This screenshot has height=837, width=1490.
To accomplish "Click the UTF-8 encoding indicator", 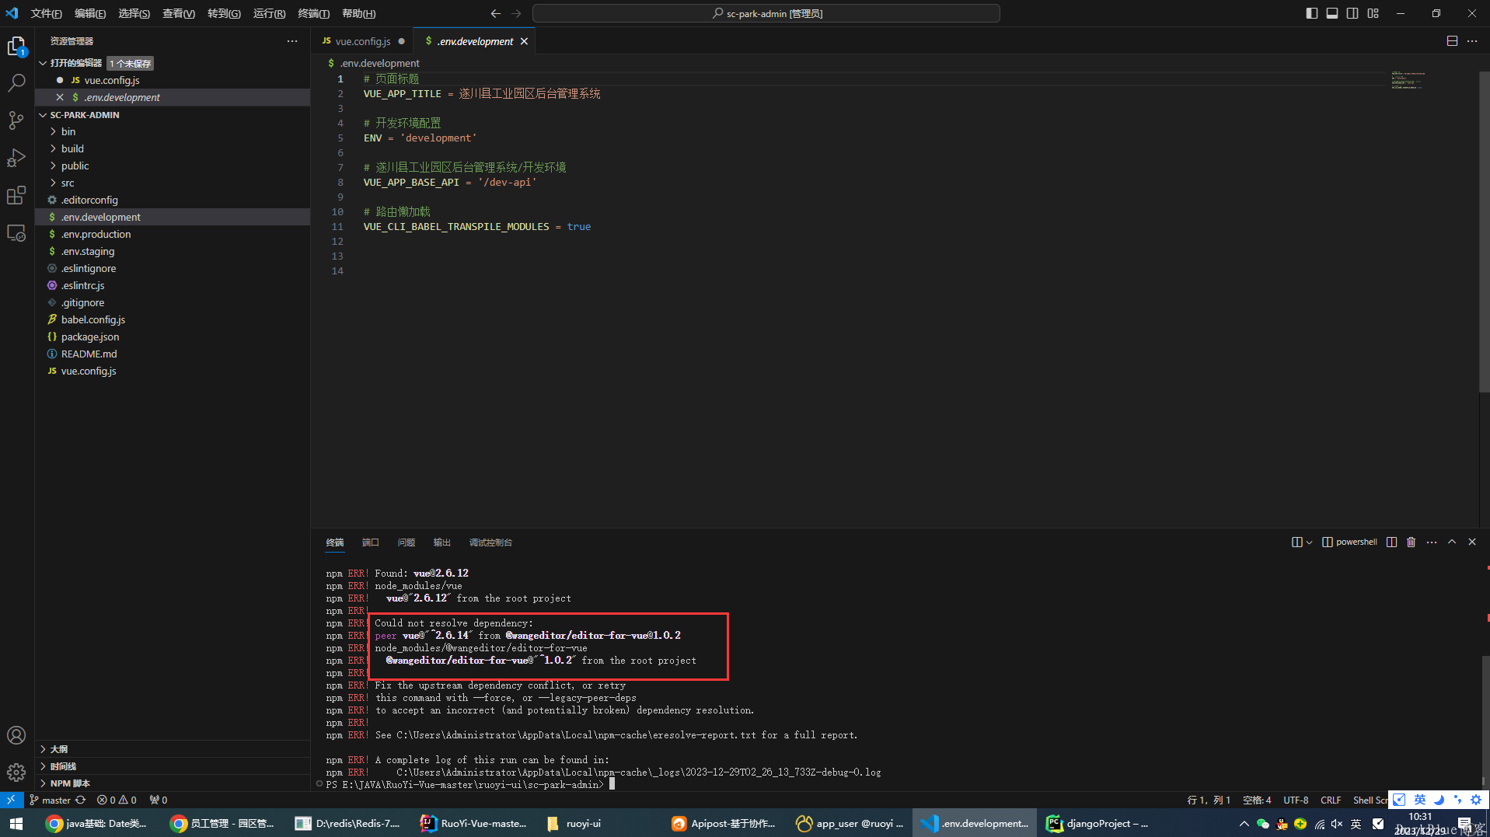I will pos(1296,800).
